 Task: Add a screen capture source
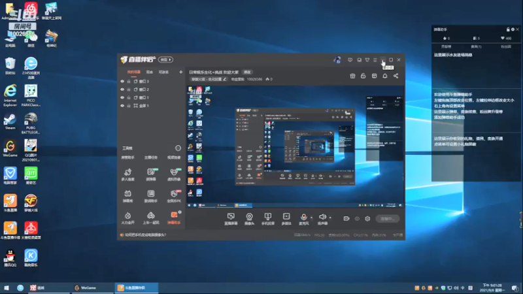tap(231, 219)
